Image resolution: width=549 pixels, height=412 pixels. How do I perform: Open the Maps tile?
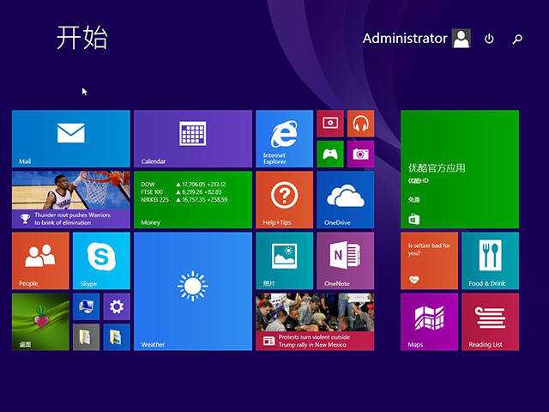pos(429,322)
